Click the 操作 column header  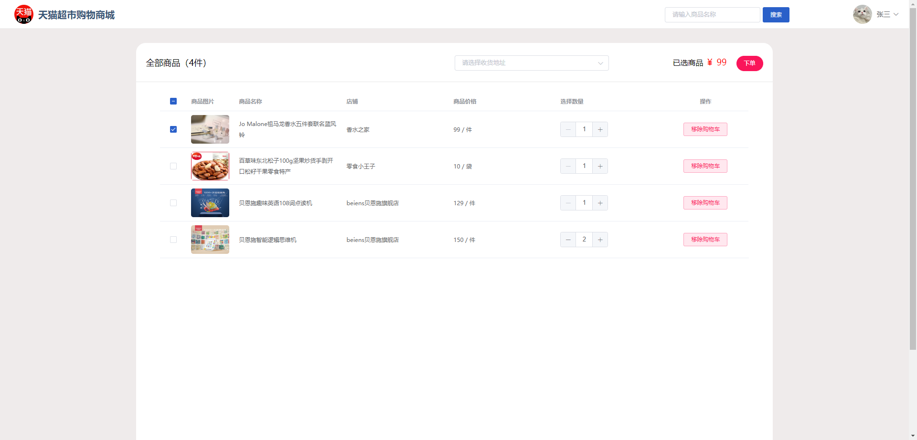point(705,101)
